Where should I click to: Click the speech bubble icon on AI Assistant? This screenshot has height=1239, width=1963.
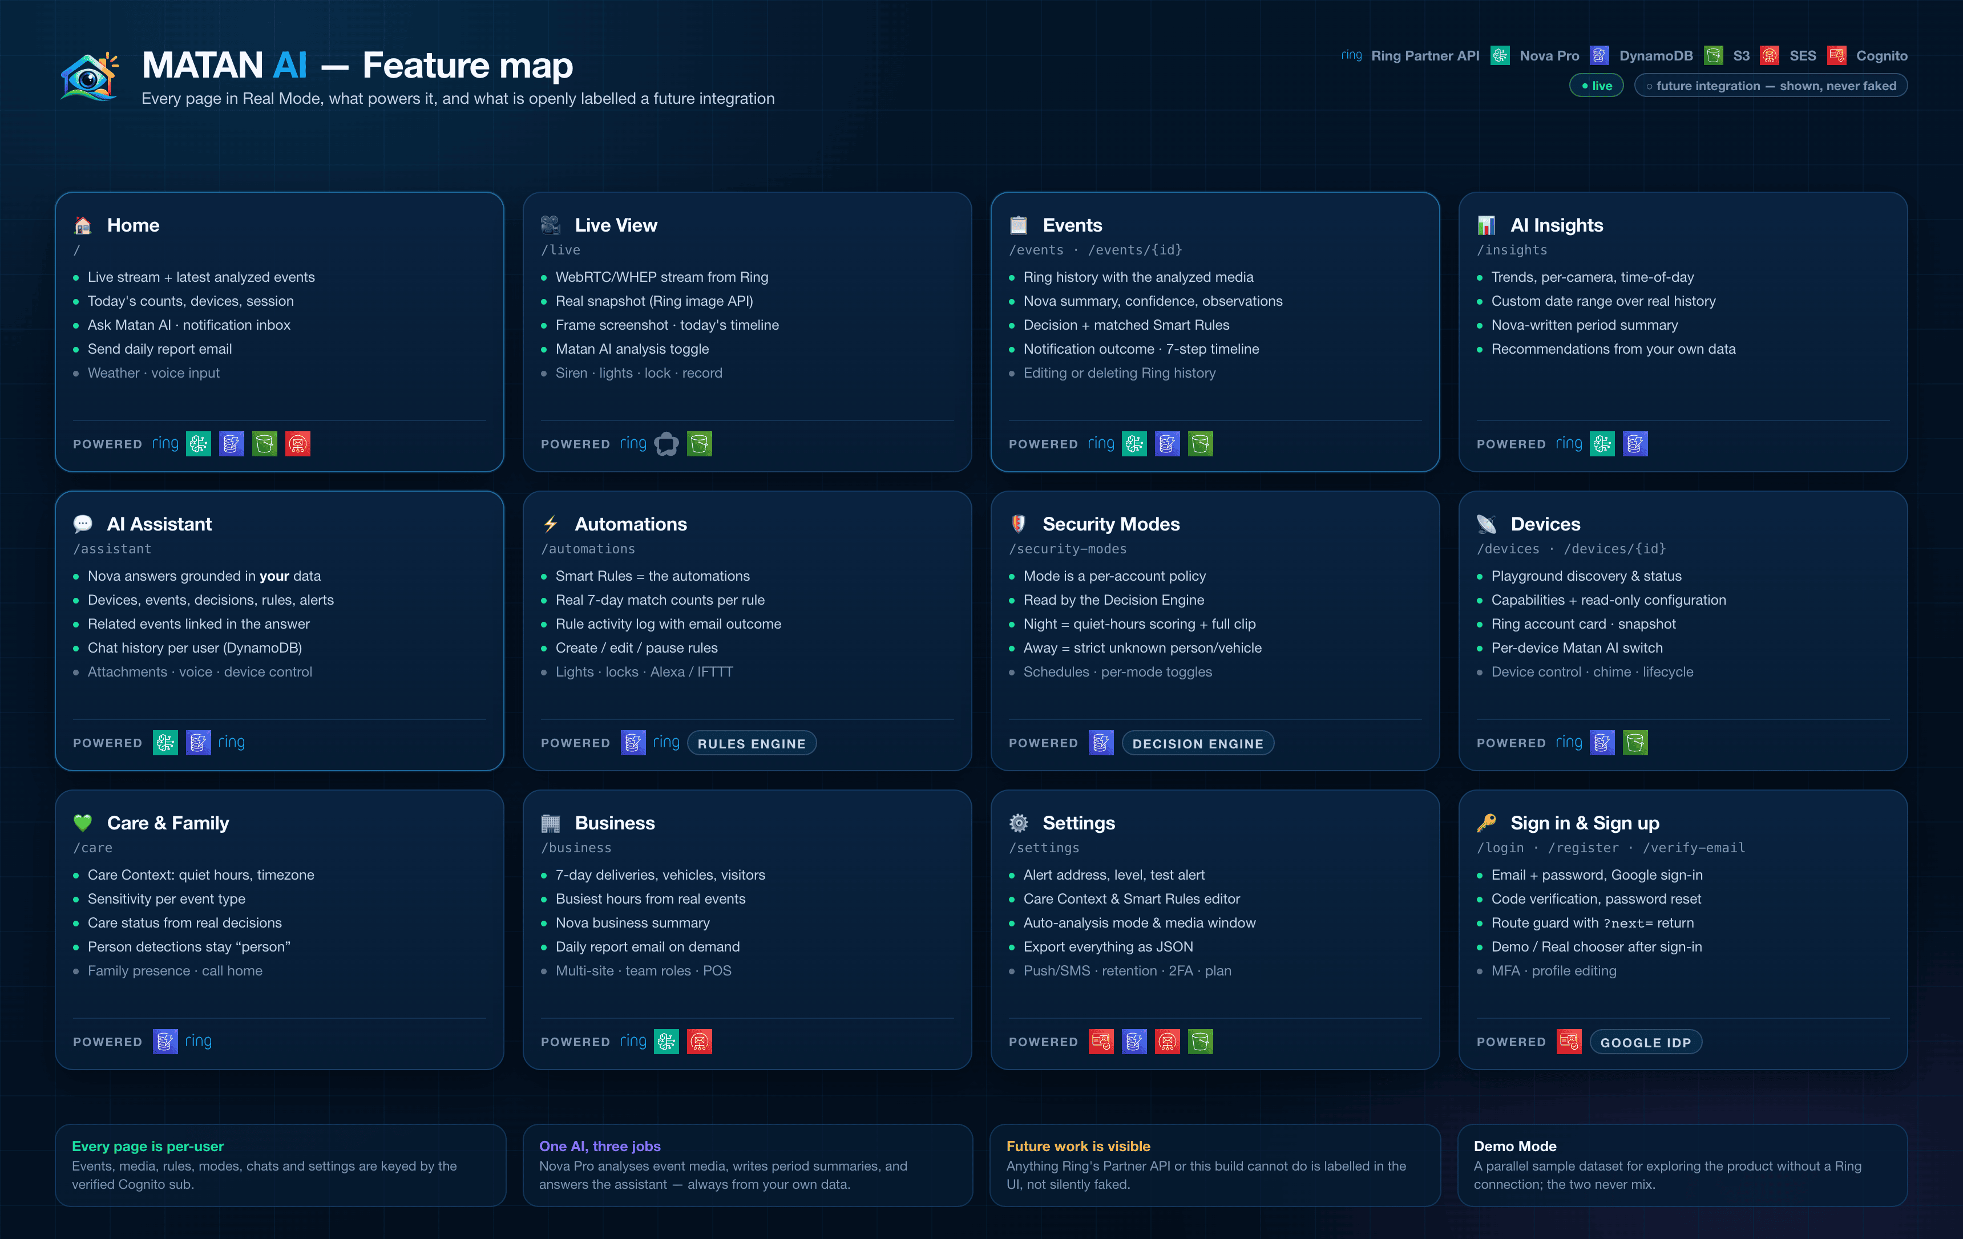pyautogui.click(x=83, y=523)
